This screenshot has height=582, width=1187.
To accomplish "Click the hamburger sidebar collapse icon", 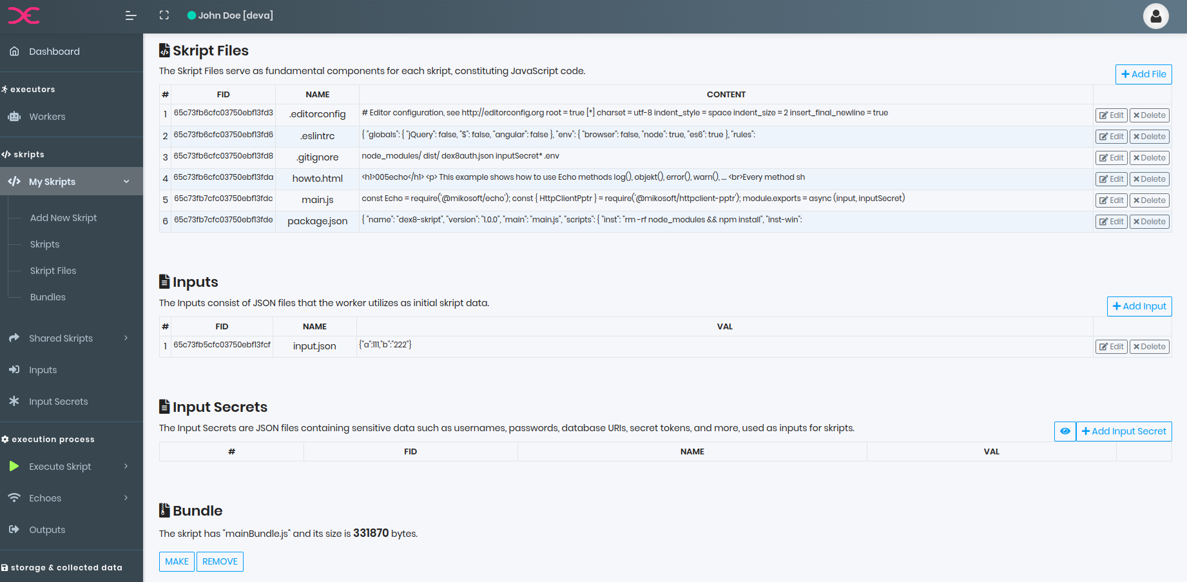I will (131, 15).
